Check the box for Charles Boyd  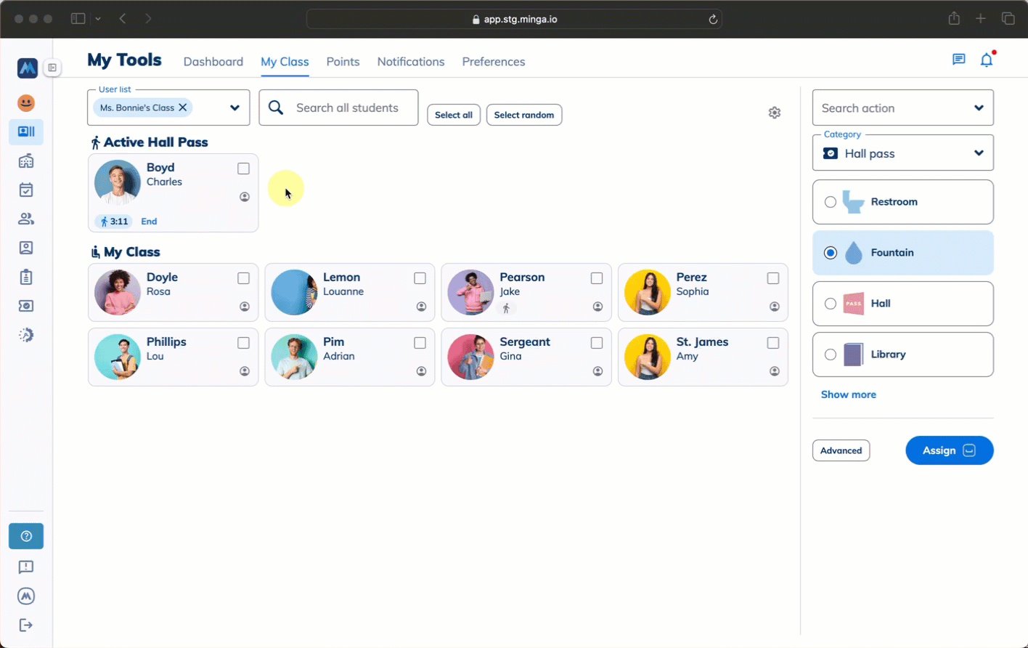(x=243, y=169)
